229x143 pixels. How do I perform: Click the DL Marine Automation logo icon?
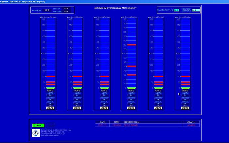[x=36, y=133]
